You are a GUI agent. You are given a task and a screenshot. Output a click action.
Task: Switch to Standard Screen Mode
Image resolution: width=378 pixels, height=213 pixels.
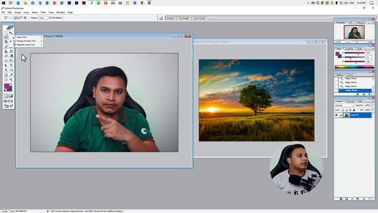tap(5, 101)
